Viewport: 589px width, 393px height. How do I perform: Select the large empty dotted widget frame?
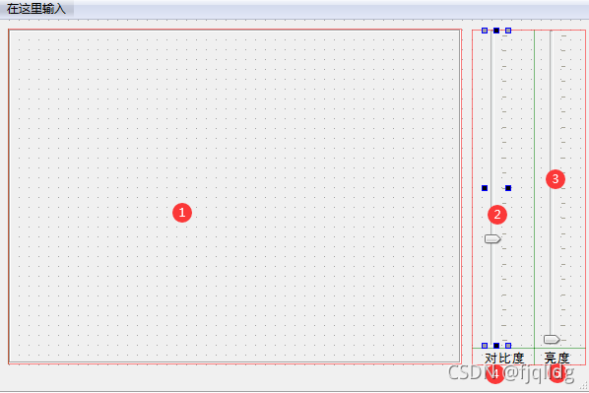[x=234, y=197]
